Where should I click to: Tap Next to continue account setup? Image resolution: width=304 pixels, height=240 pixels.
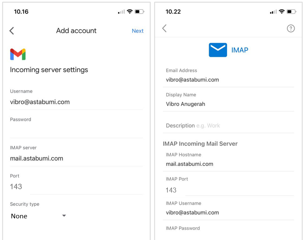pyautogui.click(x=137, y=31)
